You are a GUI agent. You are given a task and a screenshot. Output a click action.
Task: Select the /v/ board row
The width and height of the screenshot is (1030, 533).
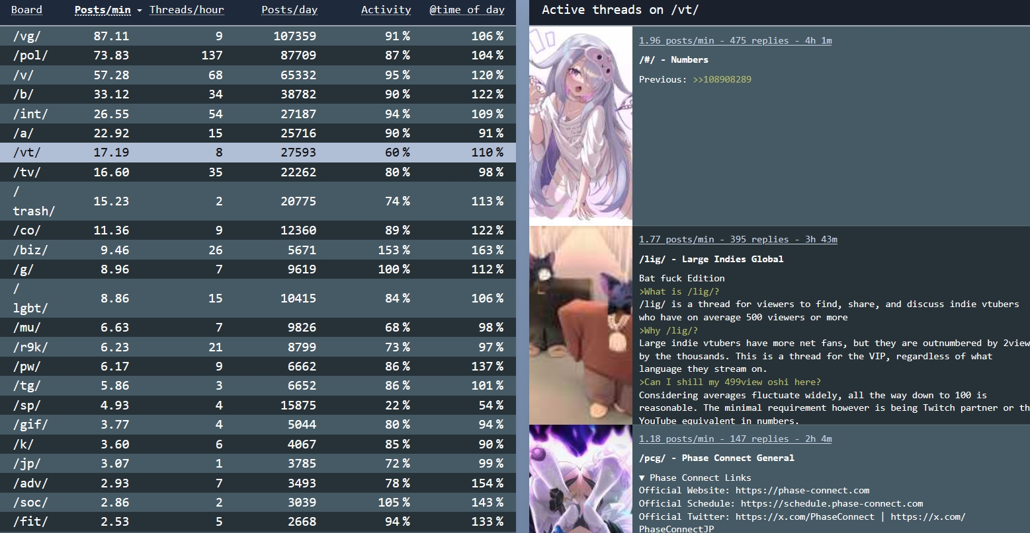(258, 75)
